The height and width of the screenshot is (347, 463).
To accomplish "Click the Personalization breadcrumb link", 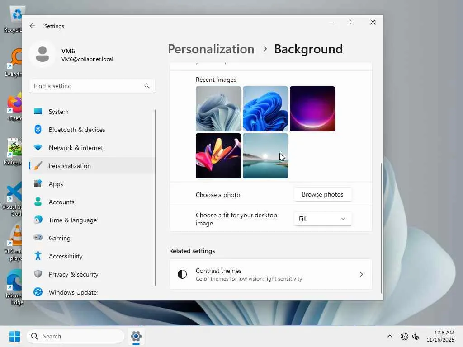I will point(211,49).
